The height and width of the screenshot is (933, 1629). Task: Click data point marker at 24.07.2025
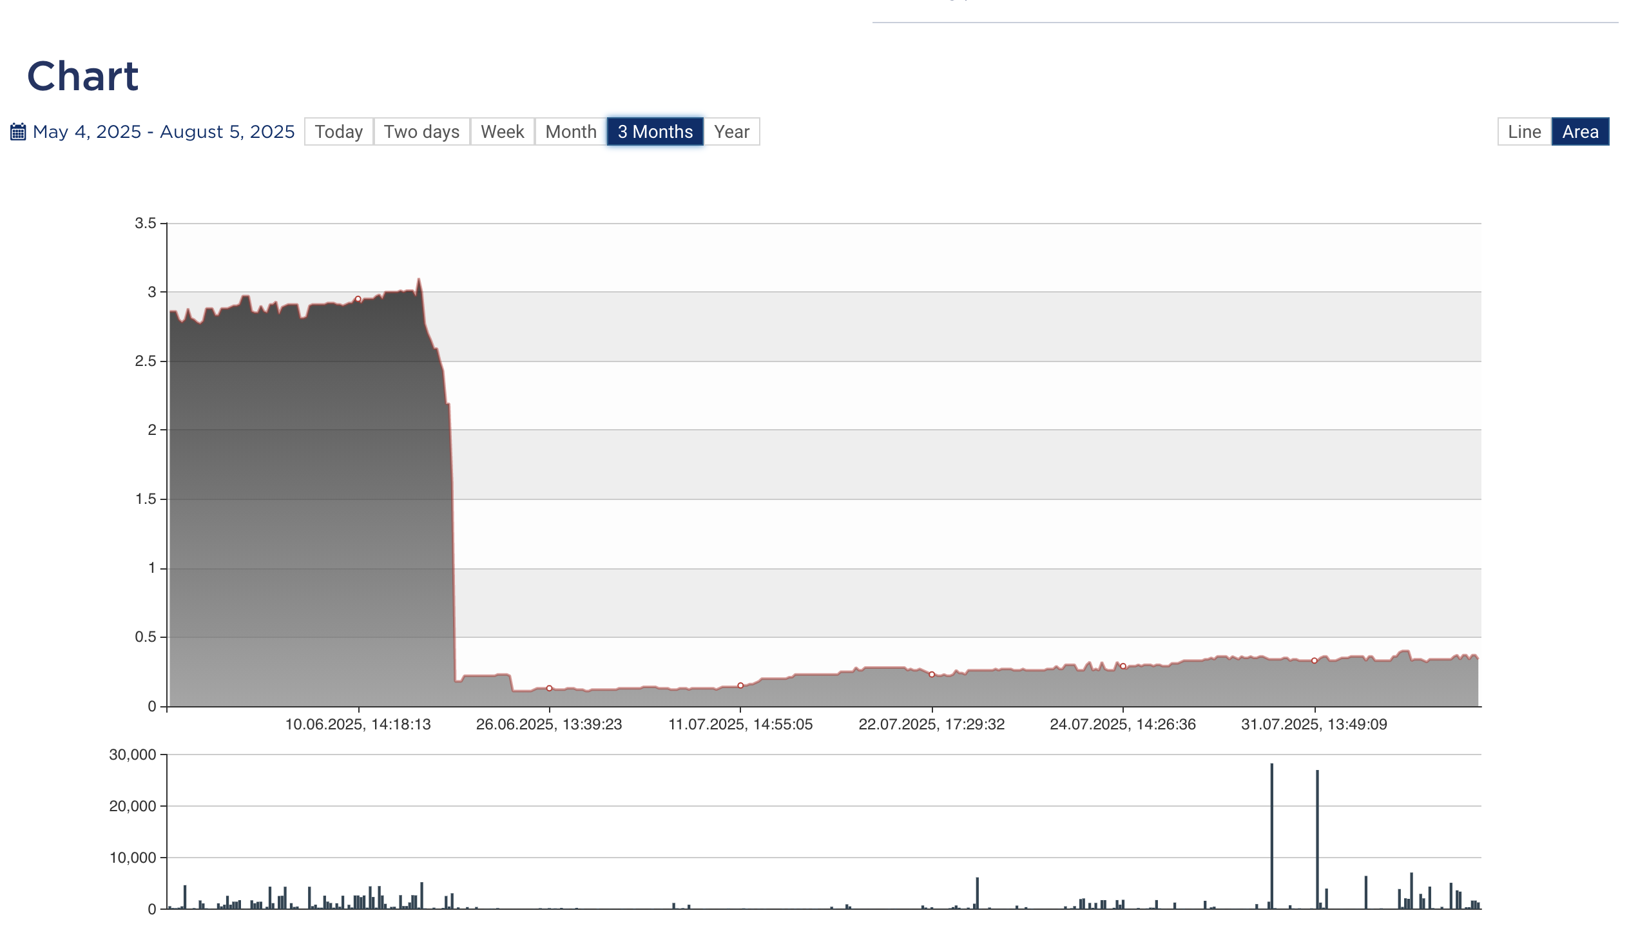tap(1123, 666)
